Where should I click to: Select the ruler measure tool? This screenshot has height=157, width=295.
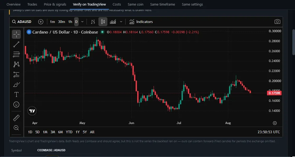[16, 118]
